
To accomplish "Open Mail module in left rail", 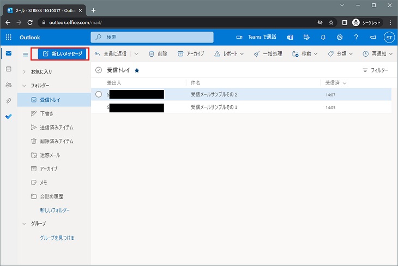I will (x=9, y=53).
